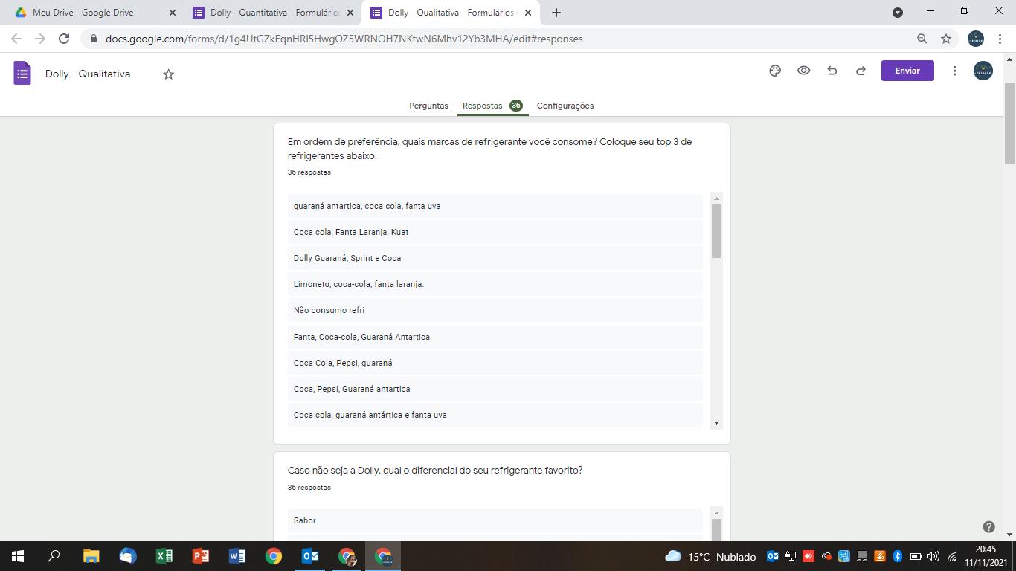Select response 'Coca cola, Fanta Laranja, Kuat'
The width and height of the screenshot is (1016, 571).
[x=495, y=232]
